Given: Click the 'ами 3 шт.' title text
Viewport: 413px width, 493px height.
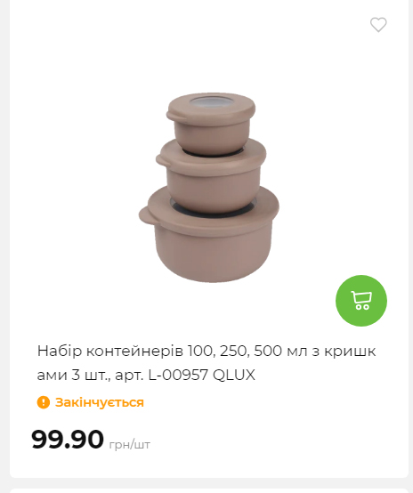Looking at the screenshot, I should [74, 375].
